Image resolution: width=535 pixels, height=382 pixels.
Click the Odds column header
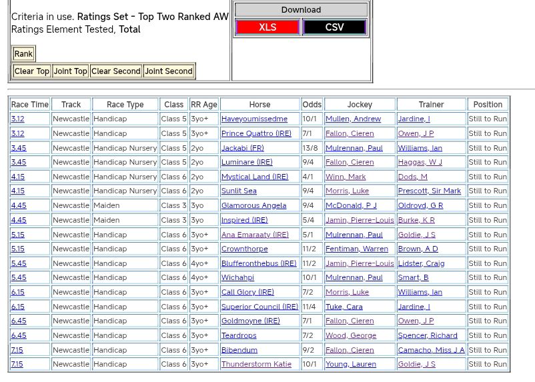coord(312,105)
